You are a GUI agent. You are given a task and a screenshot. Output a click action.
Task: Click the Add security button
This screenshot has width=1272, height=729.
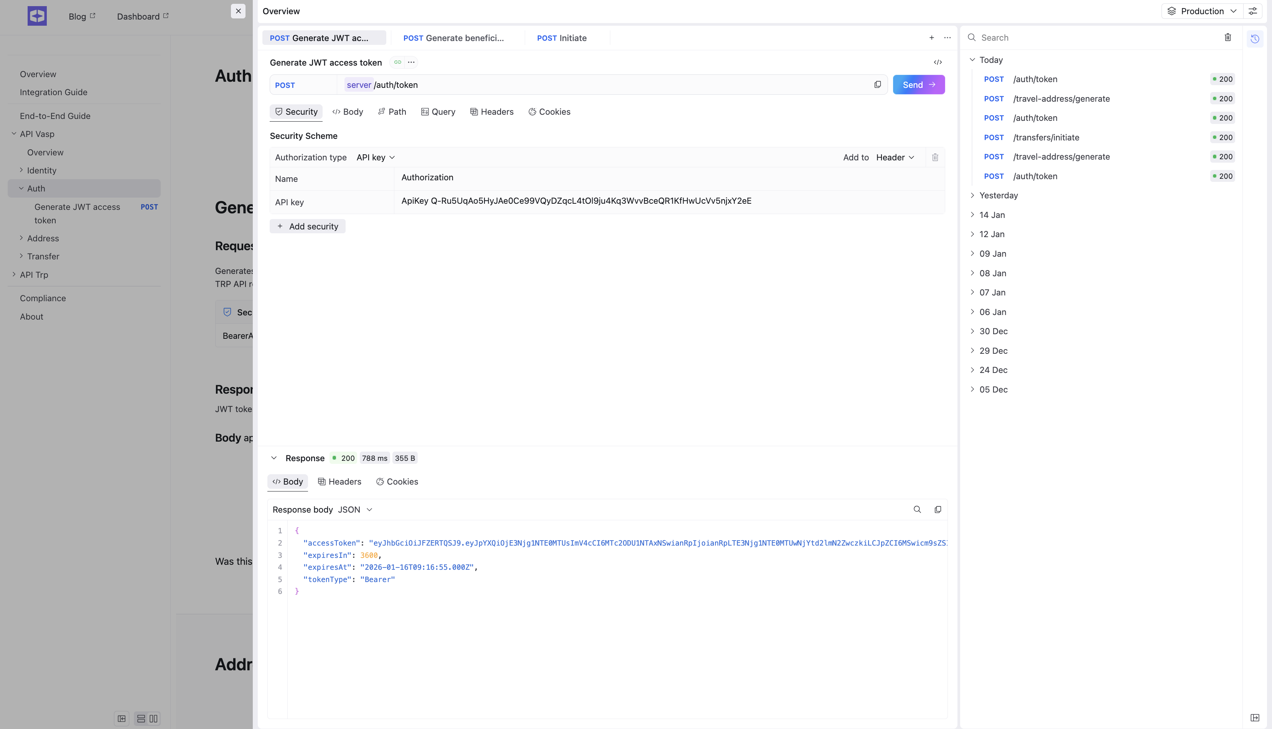307,226
